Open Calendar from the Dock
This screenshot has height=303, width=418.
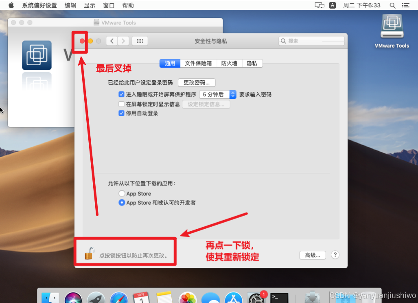pos(142,298)
